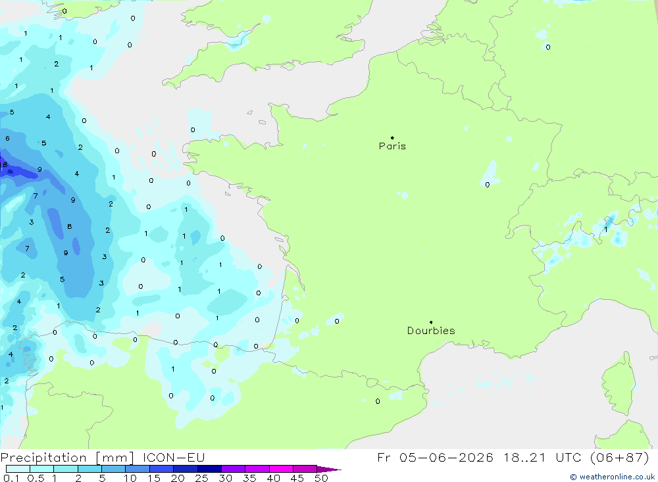Select the 1–2 mm legend swatch

click(x=66, y=469)
